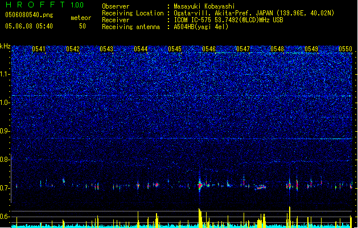Click the 0541 time marker
Screen dimensions: 358x228
[x=39, y=49]
